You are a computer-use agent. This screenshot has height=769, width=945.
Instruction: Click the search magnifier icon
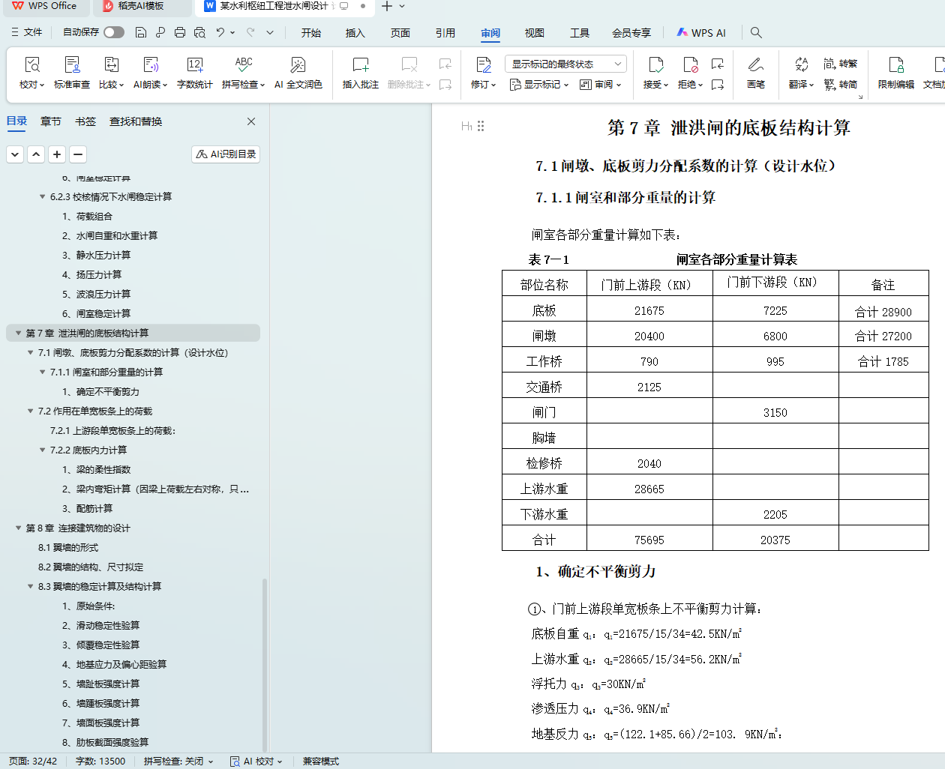point(756,33)
